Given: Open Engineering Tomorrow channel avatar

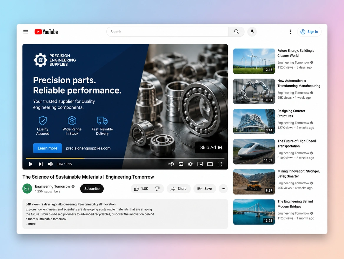Looking at the screenshot, I should click(x=27, y=189).
